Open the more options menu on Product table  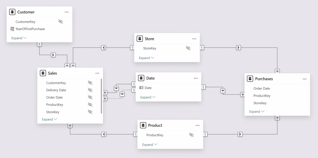[198, 125]
